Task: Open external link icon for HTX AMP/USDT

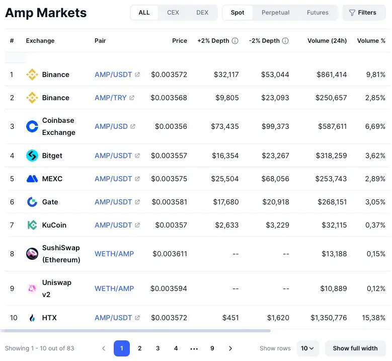Action: click(137, 318)
